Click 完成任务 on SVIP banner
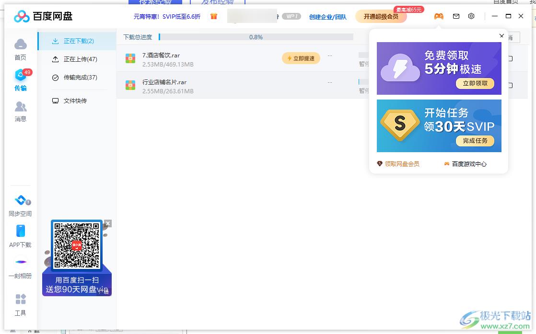The width and height of the screenshot is (536, 334). click(x=475, y=141)
